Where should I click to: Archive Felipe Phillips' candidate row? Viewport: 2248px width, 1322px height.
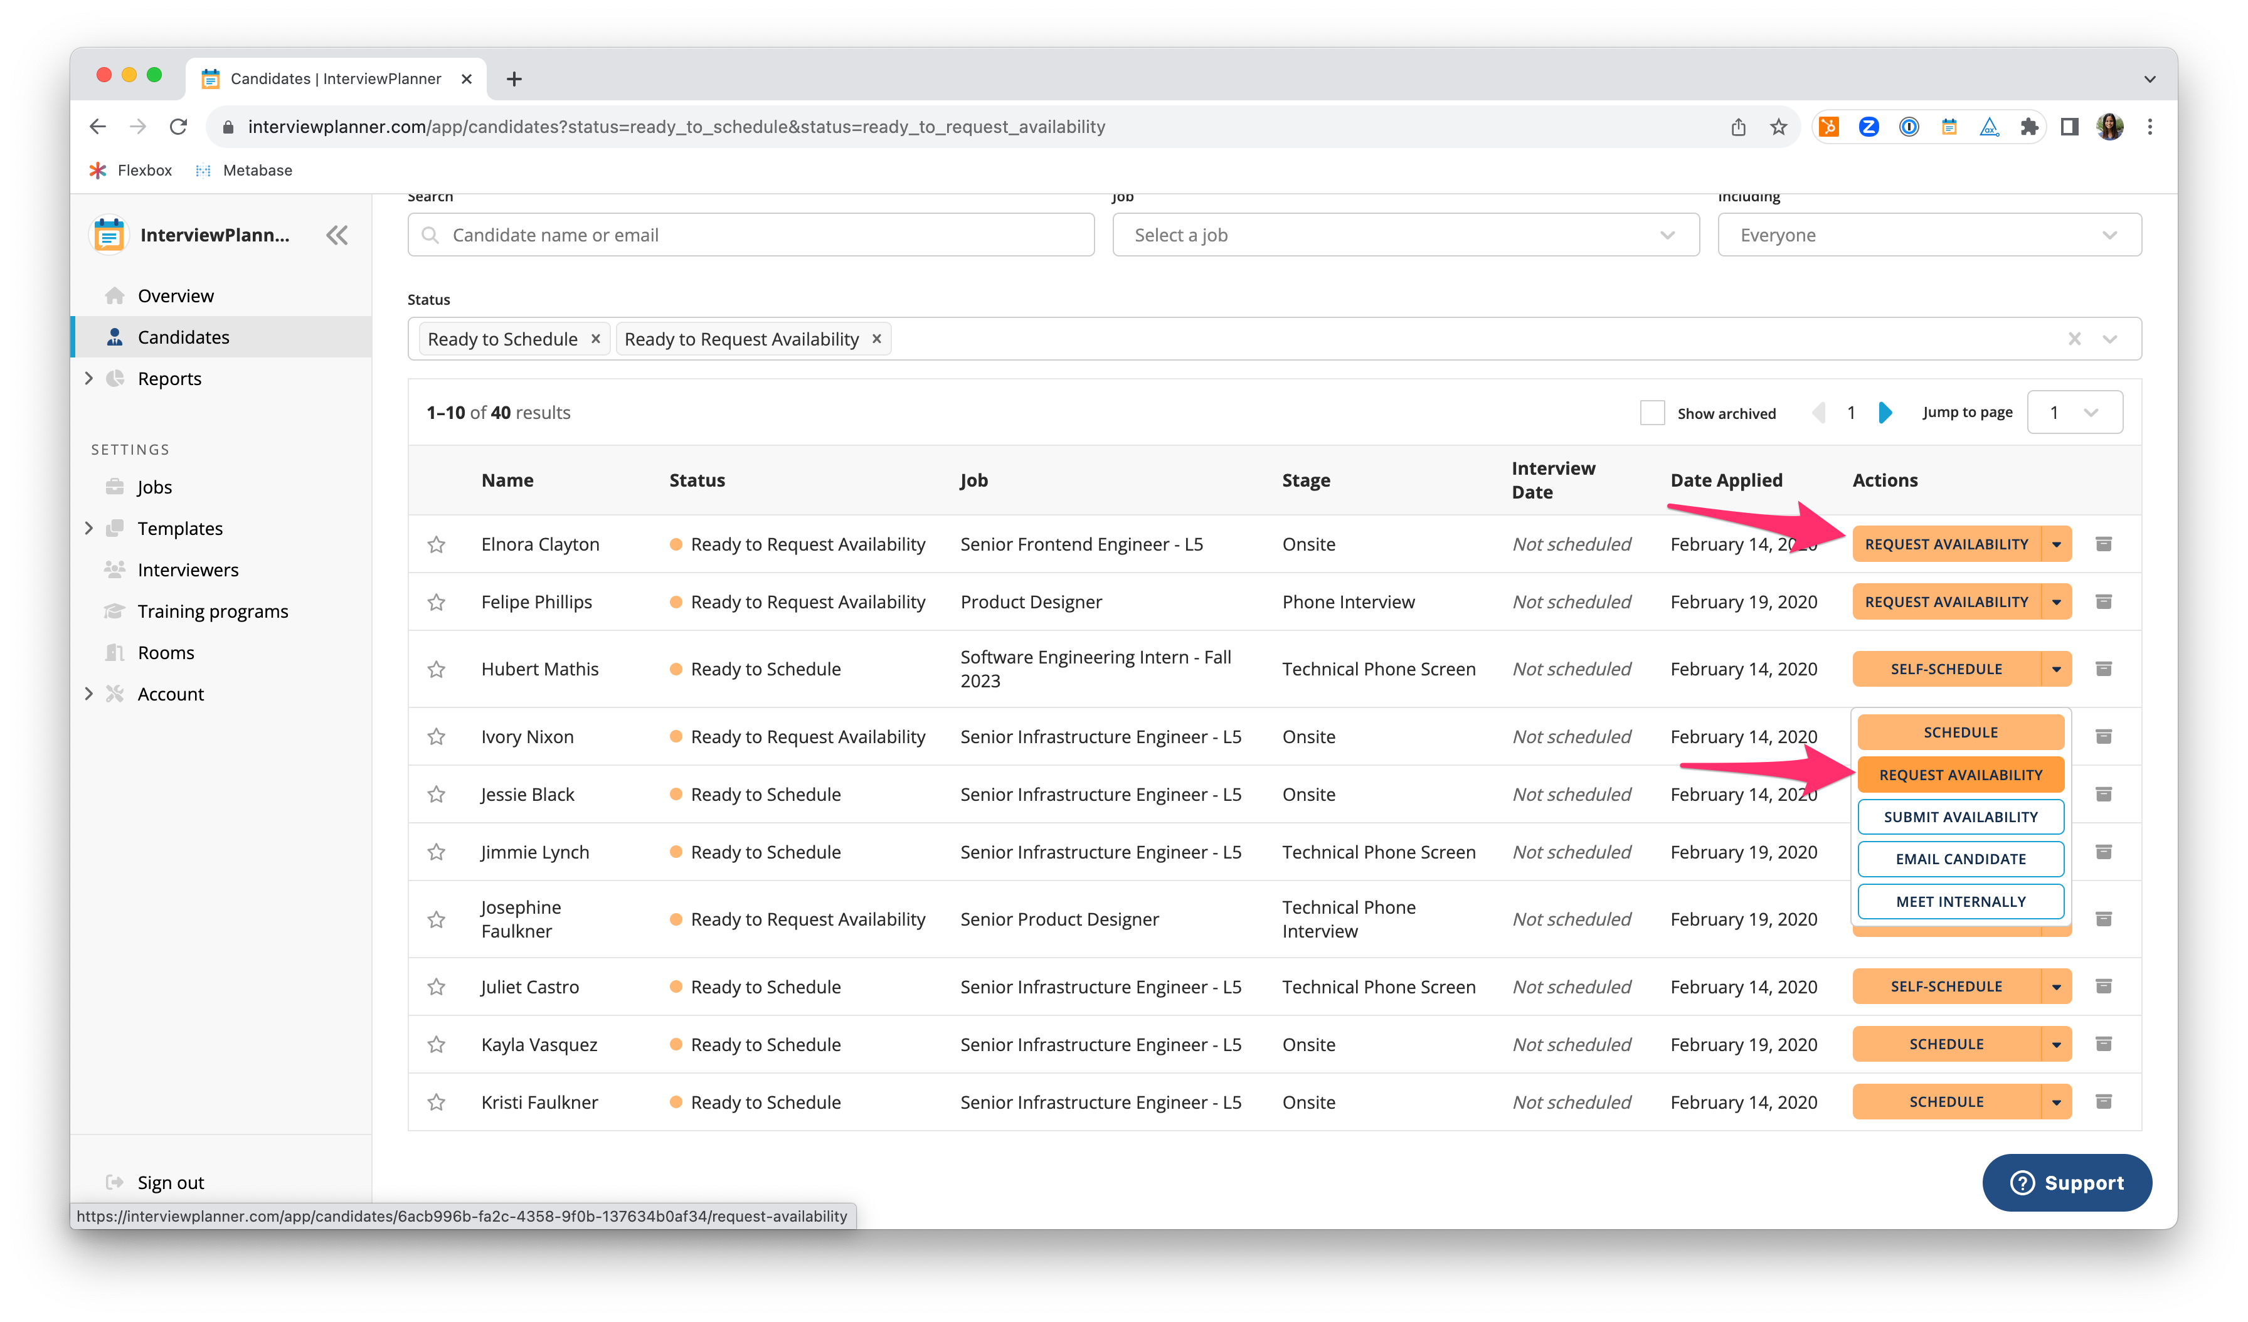tap(2104, 602)
